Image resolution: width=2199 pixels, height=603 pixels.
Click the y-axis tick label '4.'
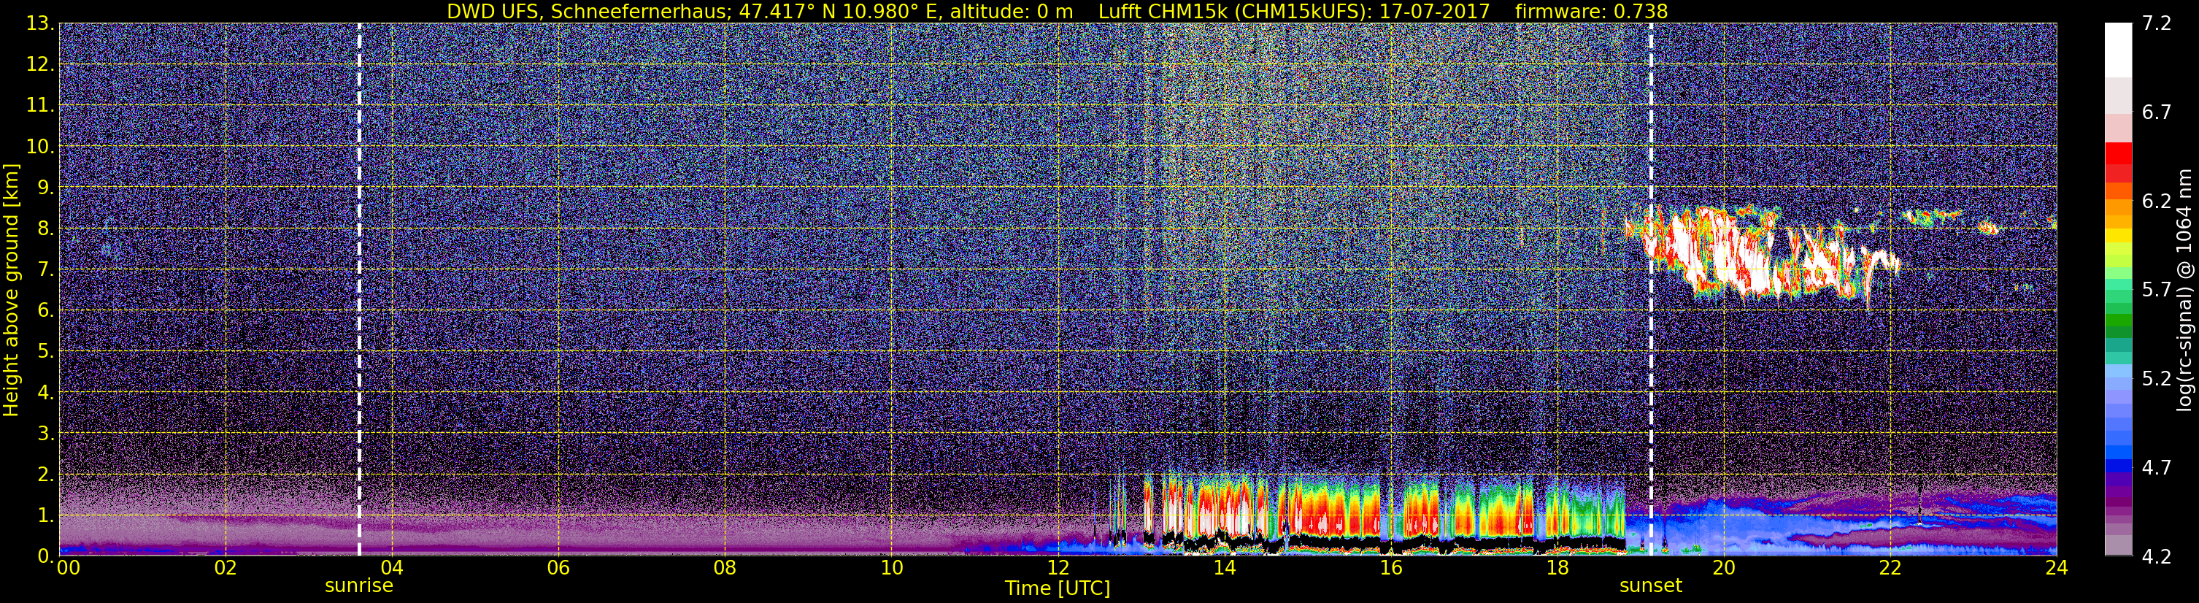coord(46,392)
